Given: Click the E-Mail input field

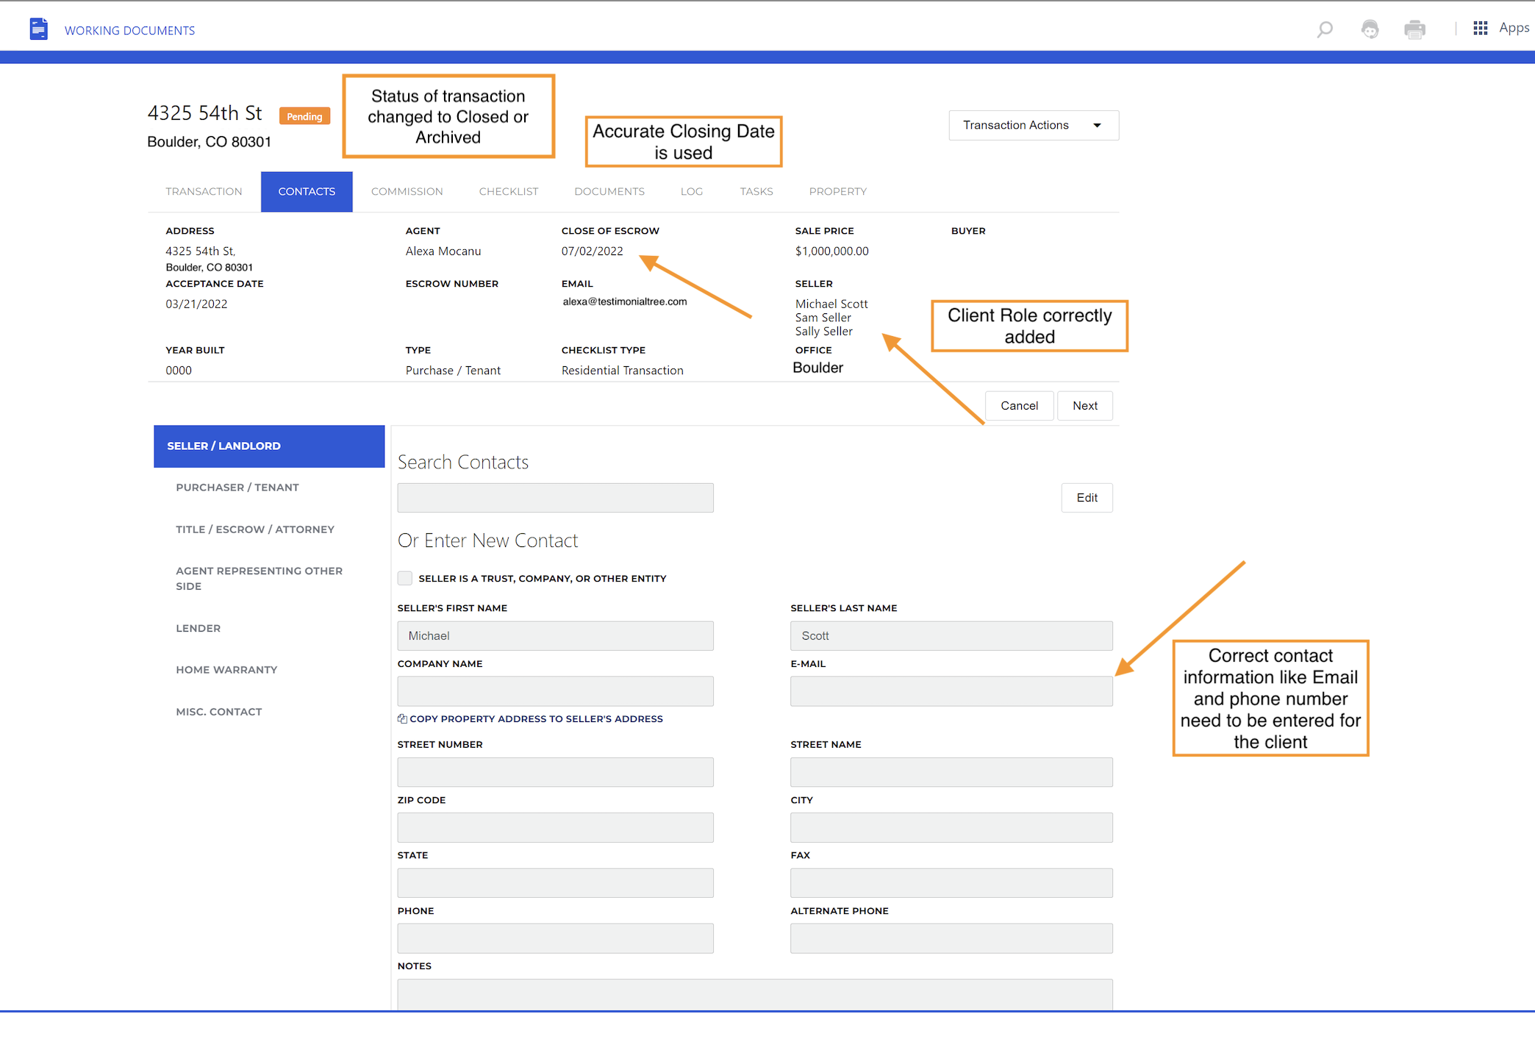Looking at the screenshot, I should click(951, 691).
